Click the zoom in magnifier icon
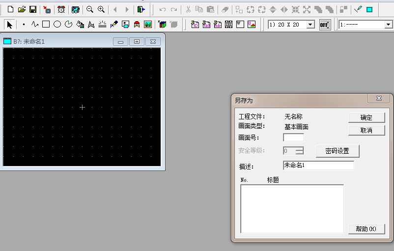Screen dimensions: 394x251 (101, 9)
